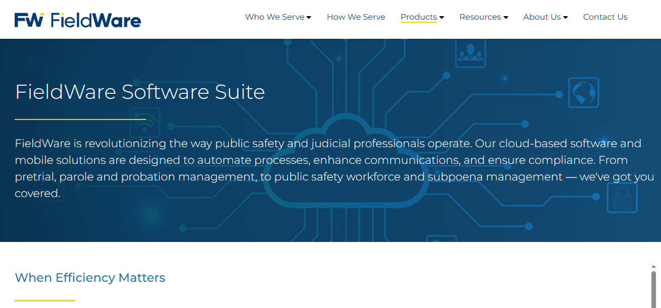The width and height of the screenshot is (661, 308).
Task: Click the When Efficiency Matters heading
Action: [90, 278]
